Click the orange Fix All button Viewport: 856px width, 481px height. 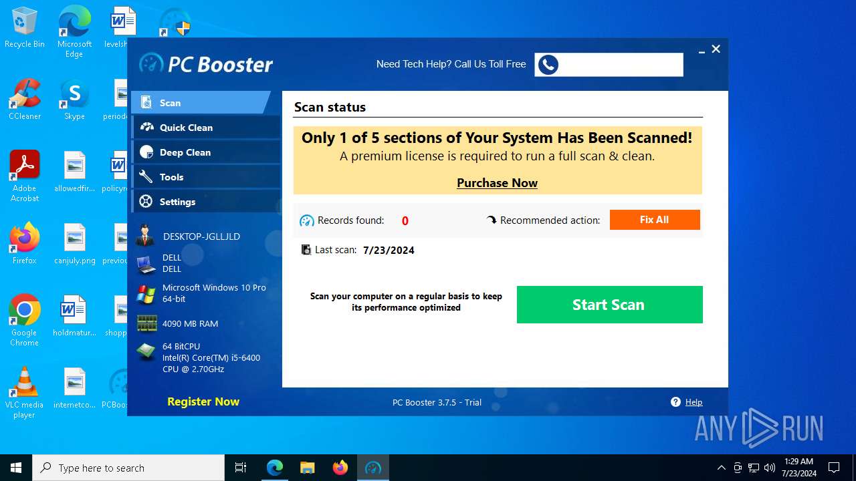point(655,220)
